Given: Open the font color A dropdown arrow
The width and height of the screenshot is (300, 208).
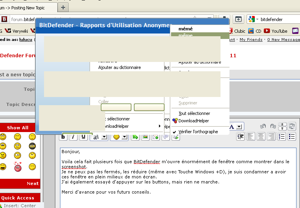Looking at the screenshot, I should 239,127.
